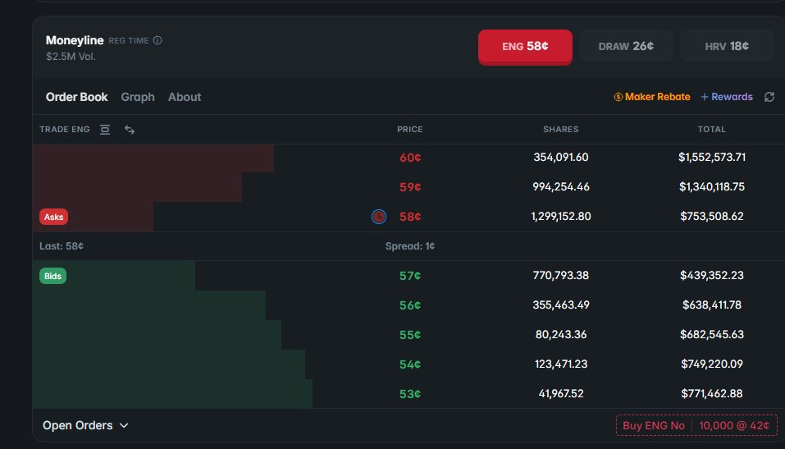Click the 55¢ bid price
785x449 pixels.
pos(410,335)
